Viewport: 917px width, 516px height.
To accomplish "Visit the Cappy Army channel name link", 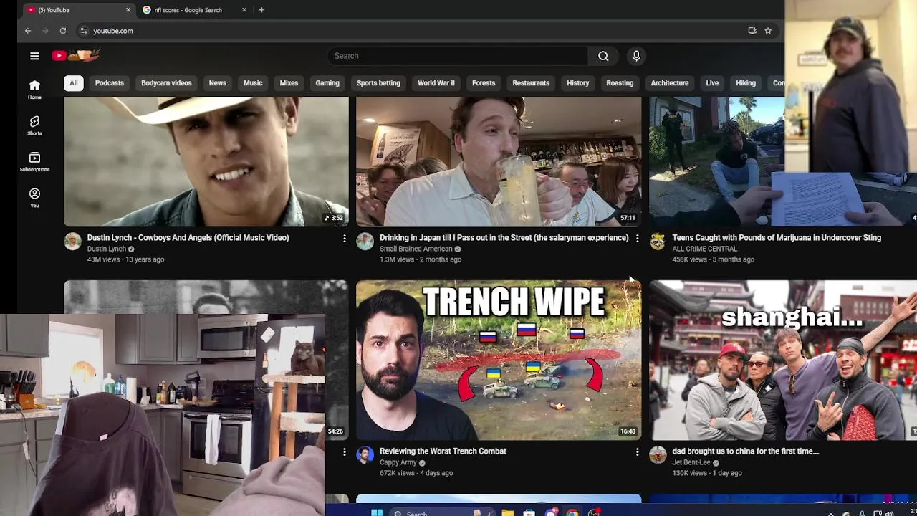I will pos(398,463).
